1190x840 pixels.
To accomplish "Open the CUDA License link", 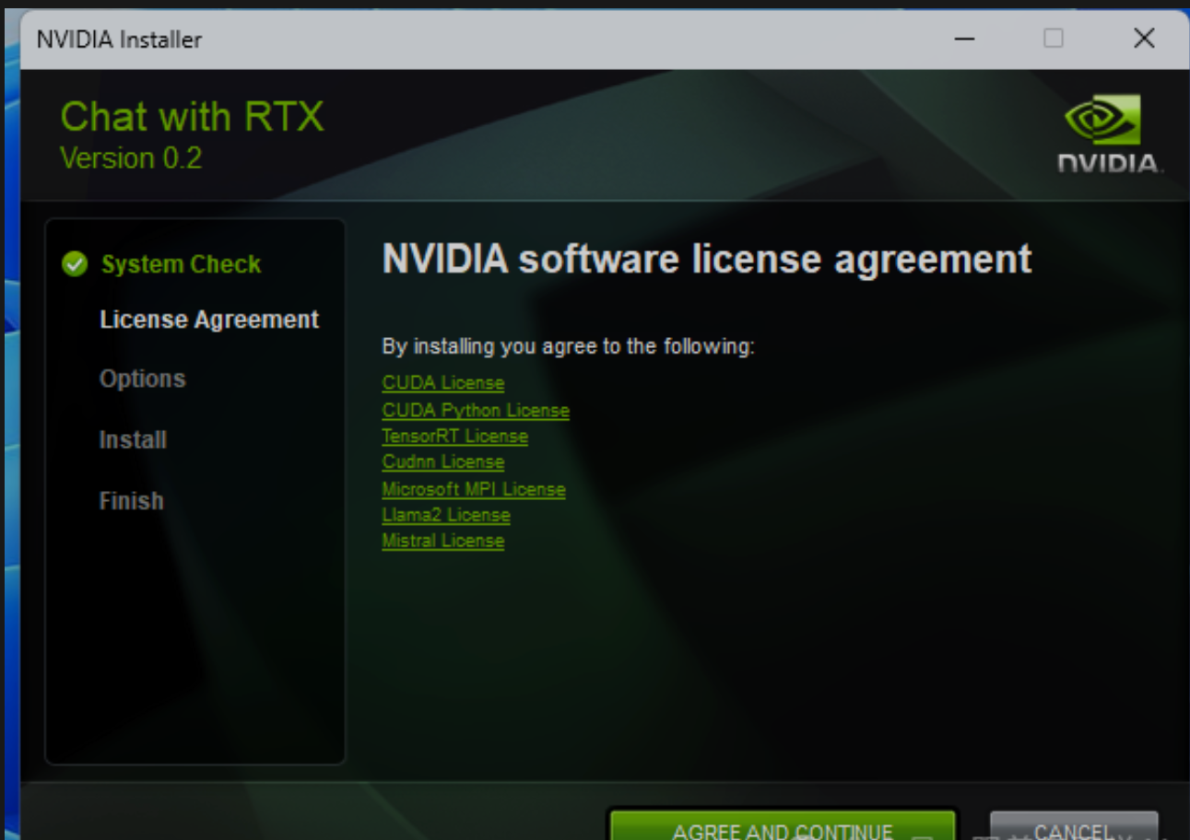I will [443, 383].
